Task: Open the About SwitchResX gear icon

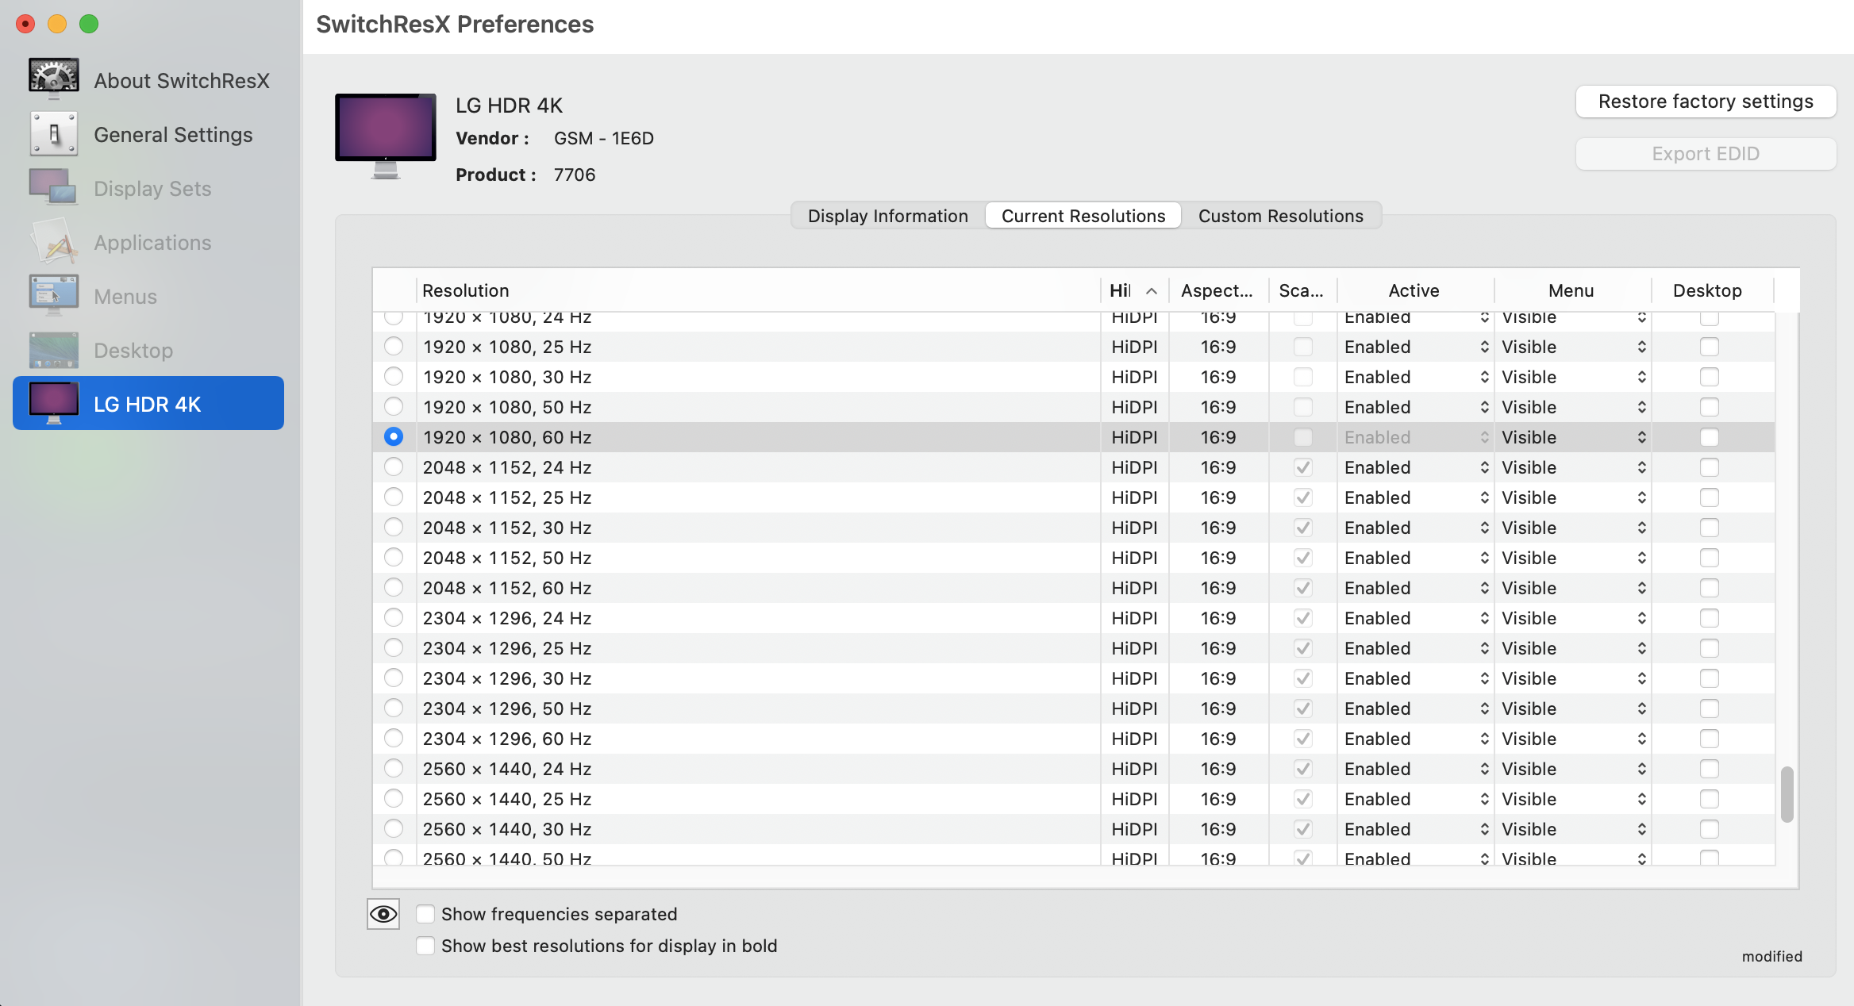Action: pyautogui.click(x=53, y=79)
